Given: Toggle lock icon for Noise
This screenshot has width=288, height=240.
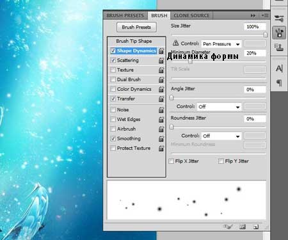Looking at the screenshot, I should (x=161, y=109).
